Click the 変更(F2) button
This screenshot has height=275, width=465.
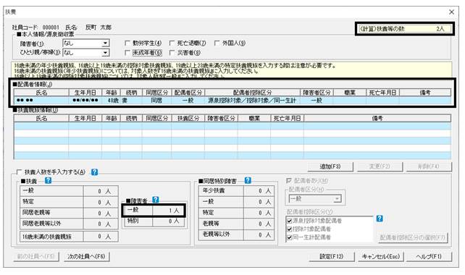[380, 166]
